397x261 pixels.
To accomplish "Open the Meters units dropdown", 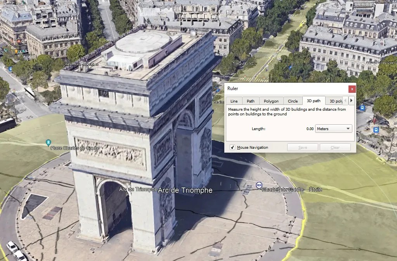I will tap(334, 129).
